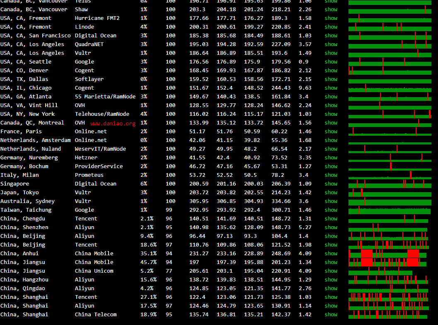Click show for Paris Online.net row
438x325 pixels.
tap(331, 132)
